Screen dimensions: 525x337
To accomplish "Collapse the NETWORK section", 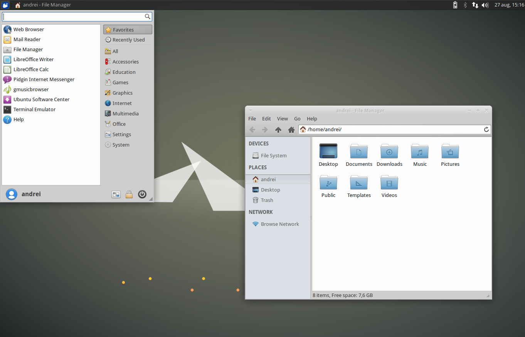I will (x=261, y=212).
